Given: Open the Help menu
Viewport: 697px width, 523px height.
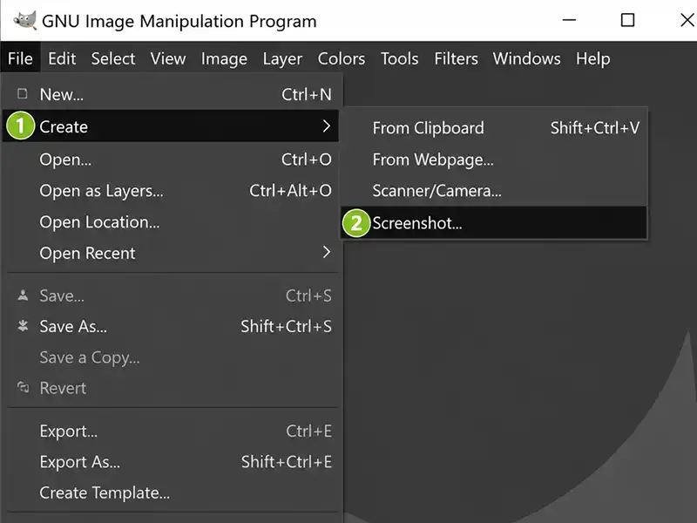Looking at the screenshot, I should tap(592, 59).
